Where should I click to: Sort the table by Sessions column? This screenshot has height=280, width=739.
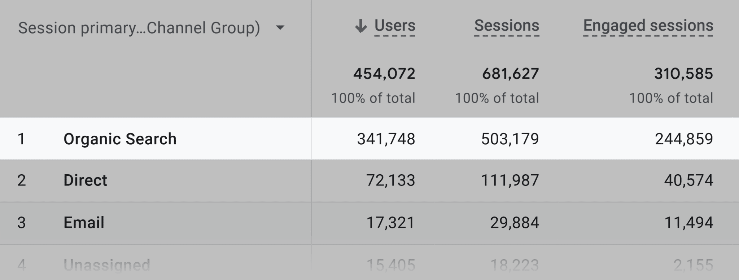(507, 25)
